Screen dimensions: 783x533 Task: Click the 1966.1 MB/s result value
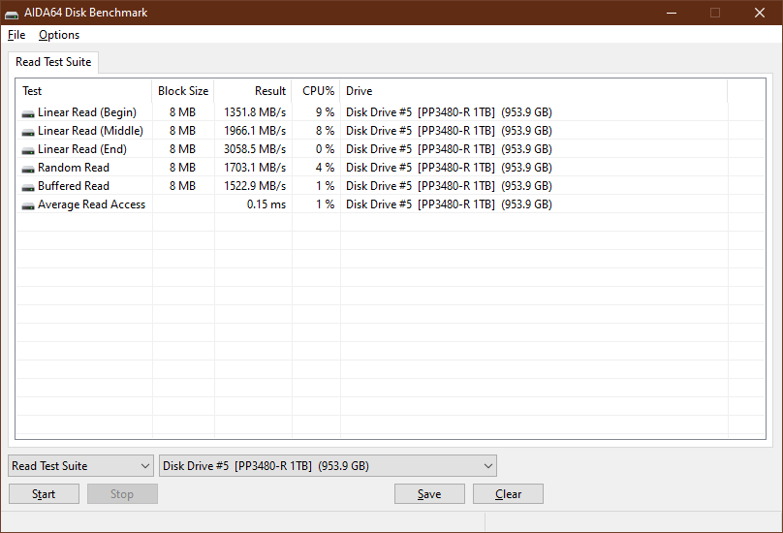pyautogui.click(x=255, y=131)
